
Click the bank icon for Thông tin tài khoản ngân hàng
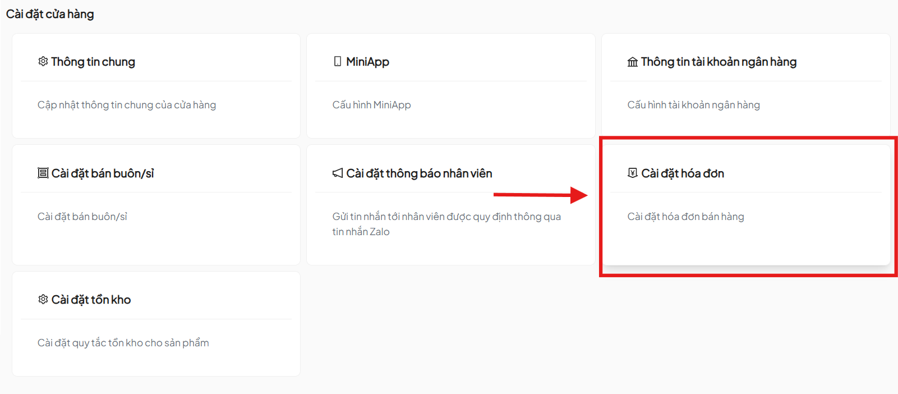point(632,62)
